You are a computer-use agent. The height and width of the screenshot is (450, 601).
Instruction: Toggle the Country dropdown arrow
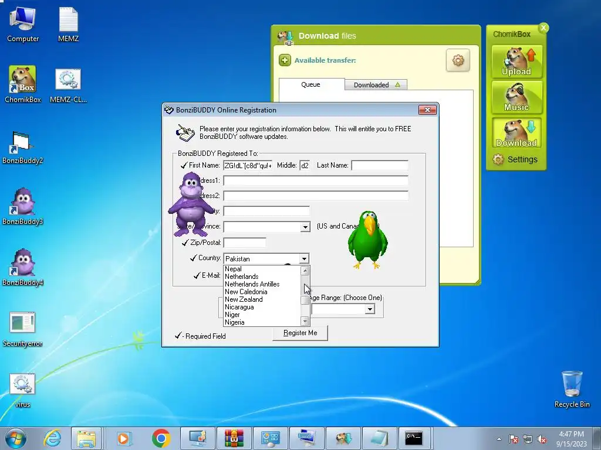(304, 258)
